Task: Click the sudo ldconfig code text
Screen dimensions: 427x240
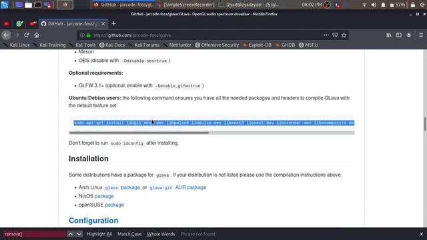Action: (127, 143)
